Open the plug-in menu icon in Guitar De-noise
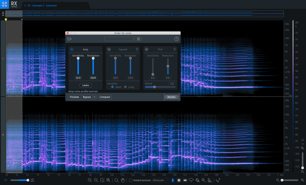Viewport: 306px width, 185px height. [x=69, y=39]
